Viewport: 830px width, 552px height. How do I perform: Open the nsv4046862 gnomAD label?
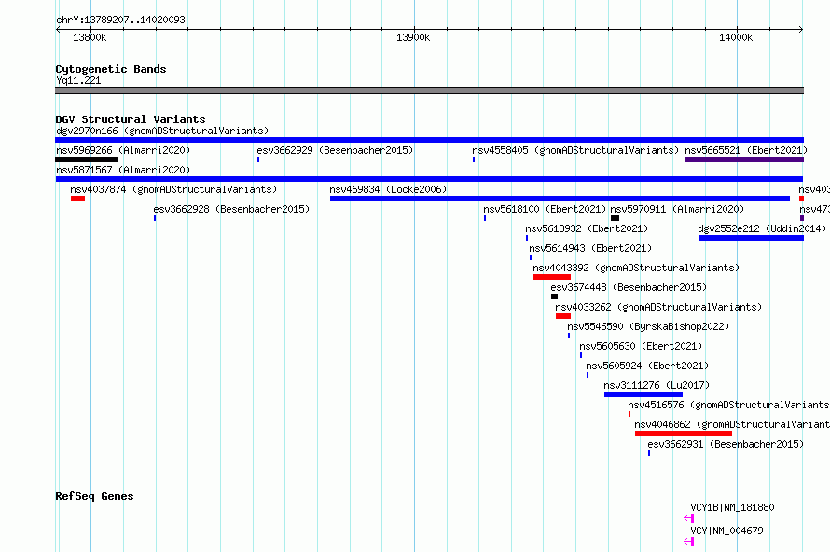click(x=732, y=424)
